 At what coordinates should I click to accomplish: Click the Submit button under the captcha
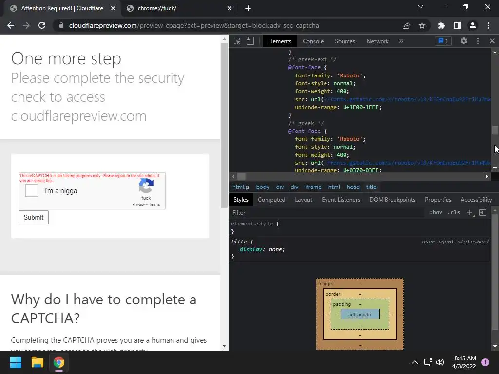coord(34,218)
